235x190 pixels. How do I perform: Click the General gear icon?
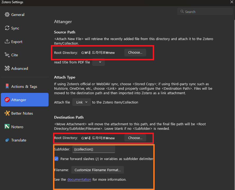[7, 15]
